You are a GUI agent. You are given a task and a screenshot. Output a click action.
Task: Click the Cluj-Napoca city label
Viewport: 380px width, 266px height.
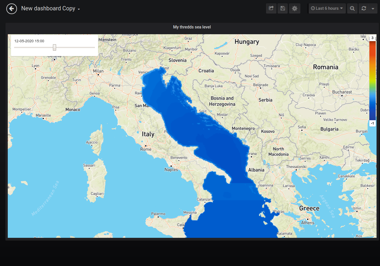(306, 45)
